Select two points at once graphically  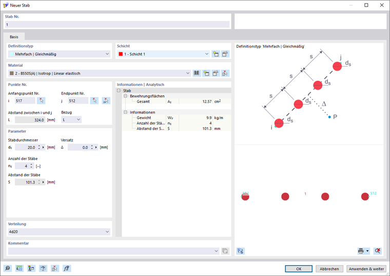(106, 101)
